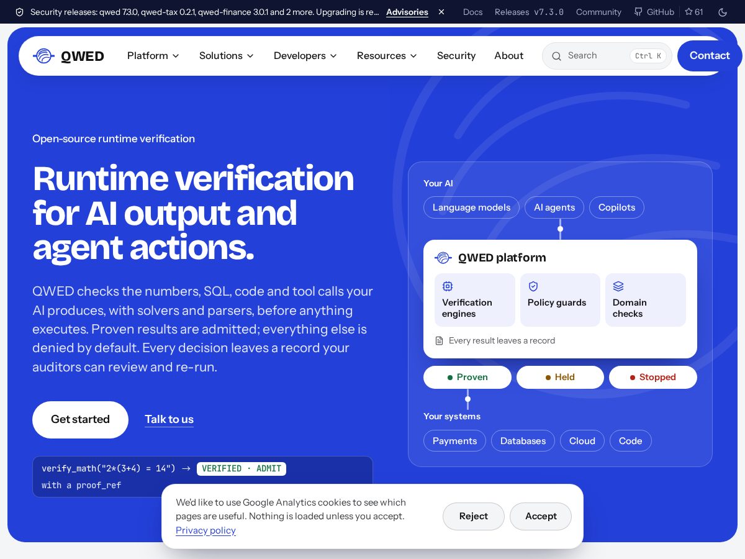Select the Code chip
Screen dimensions: 745x559
[630, 441]
